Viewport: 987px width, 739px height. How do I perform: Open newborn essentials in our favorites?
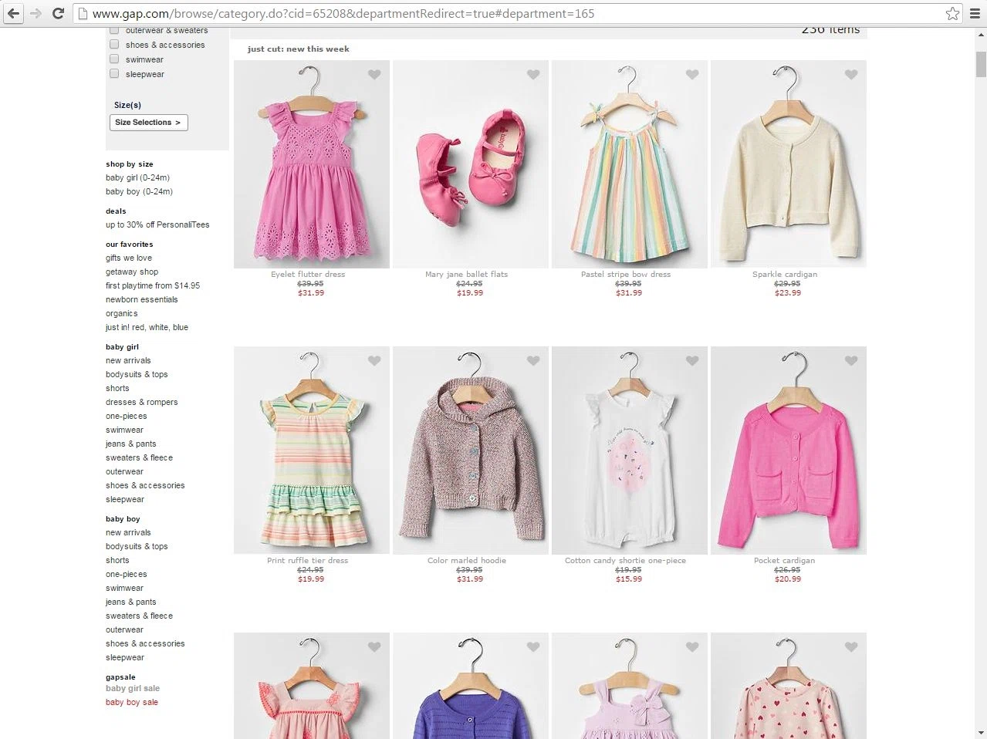pyautogui.click(x=142, y=299)
